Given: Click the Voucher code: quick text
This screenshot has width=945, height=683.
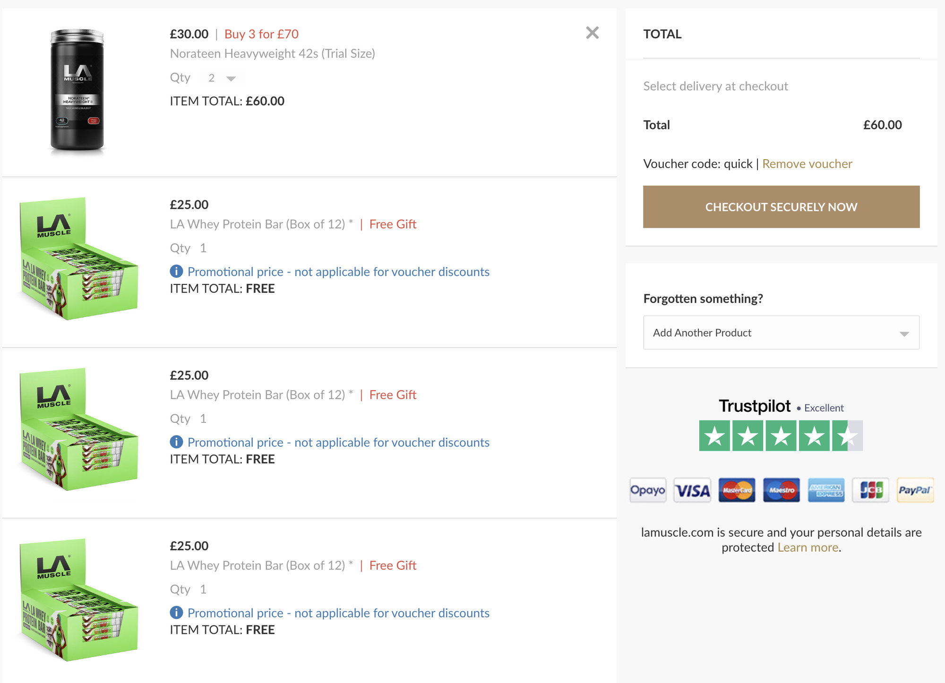Looking at the screenshot, I should (x=698, y=164).
